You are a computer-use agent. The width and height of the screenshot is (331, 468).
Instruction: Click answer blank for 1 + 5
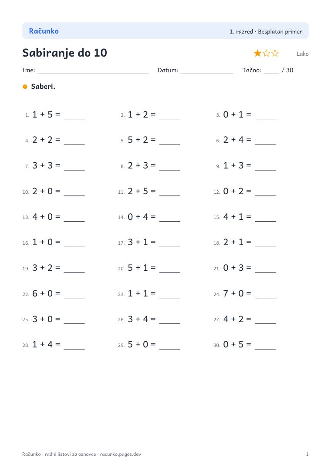pos(74,115)
